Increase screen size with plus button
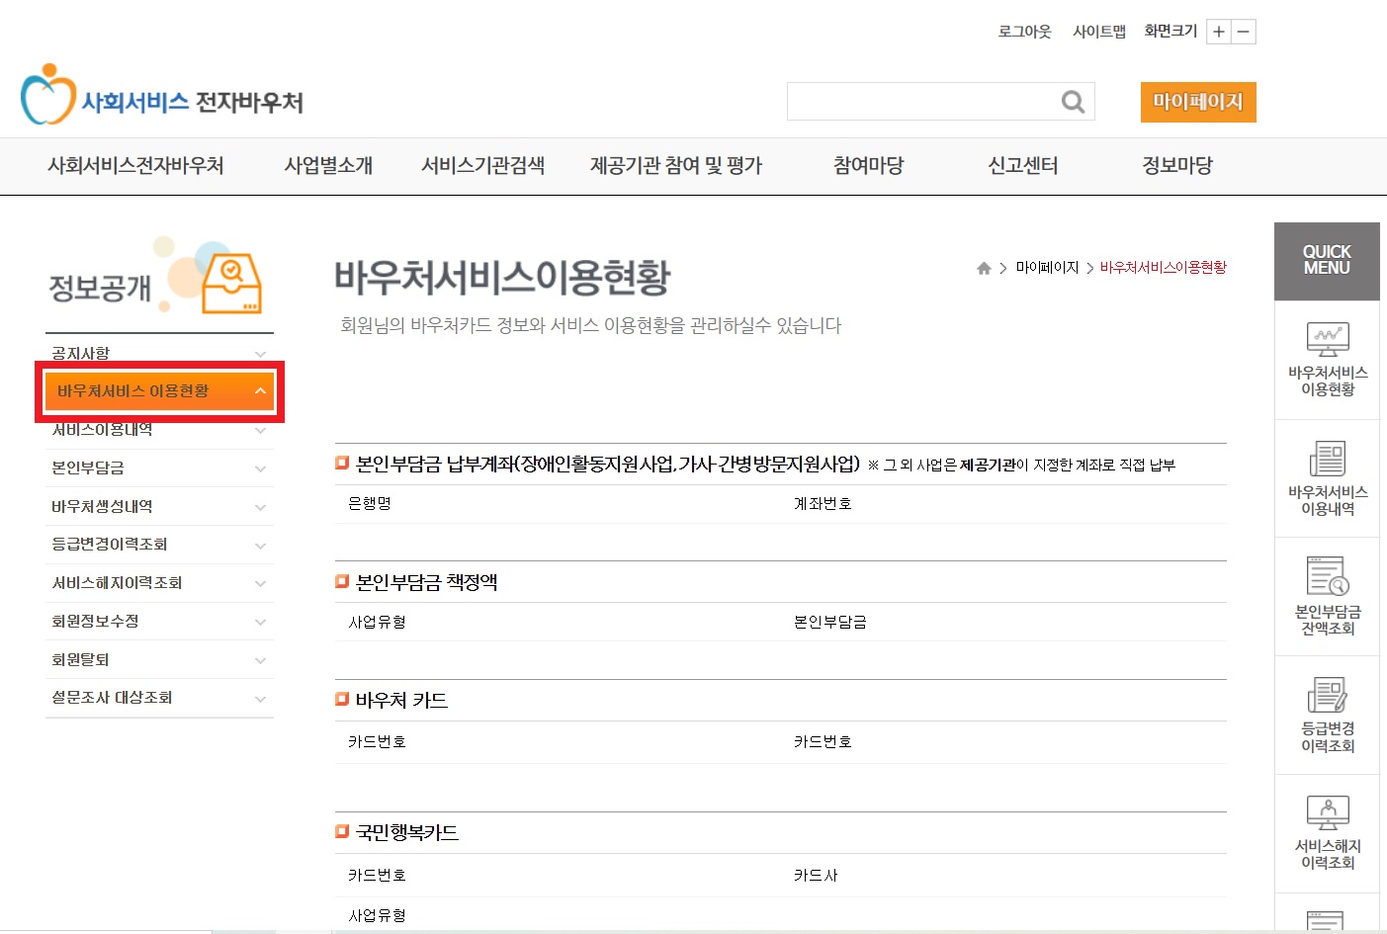 1219,32
